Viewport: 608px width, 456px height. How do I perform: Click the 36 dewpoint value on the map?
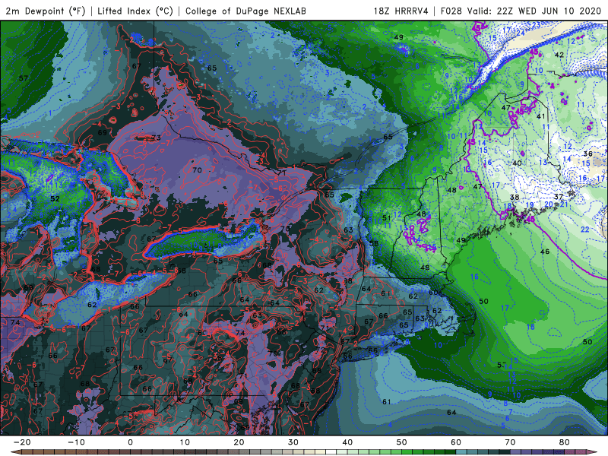click(587, 154)
